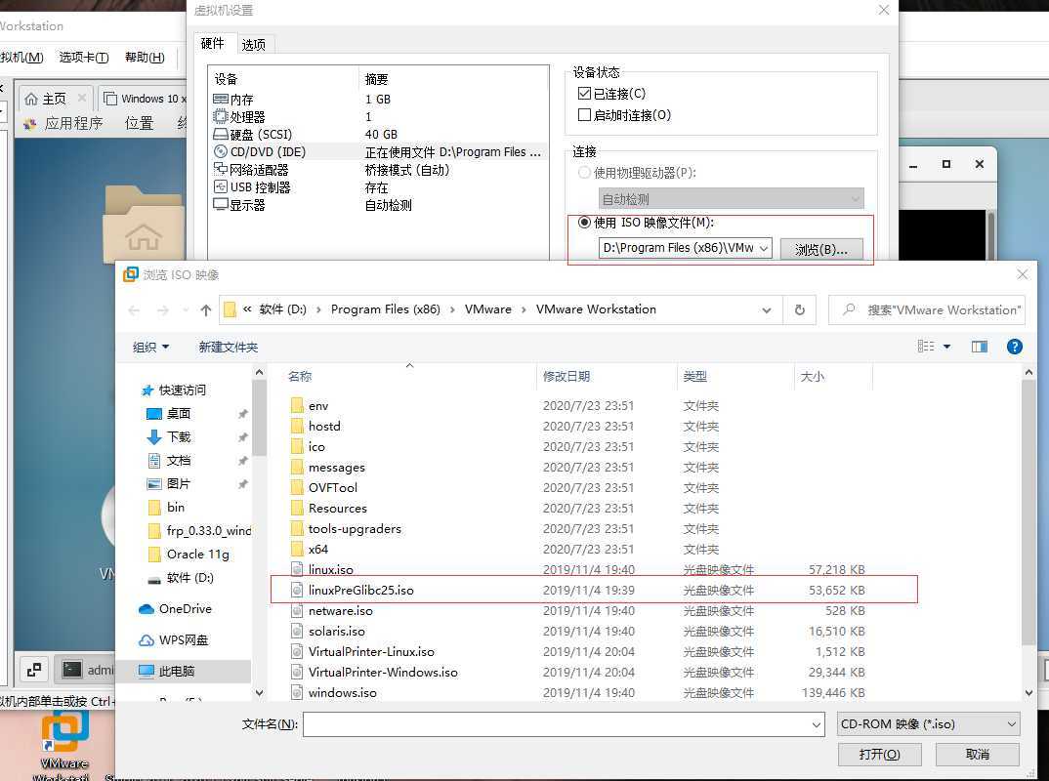1049x781 pixels.
Task: Click the VMware breadcrumb segment
Action: [x=487, y=309]
